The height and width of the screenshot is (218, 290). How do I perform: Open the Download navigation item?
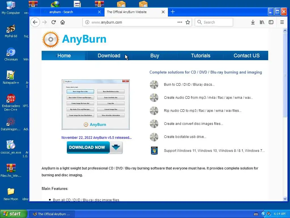109,56
